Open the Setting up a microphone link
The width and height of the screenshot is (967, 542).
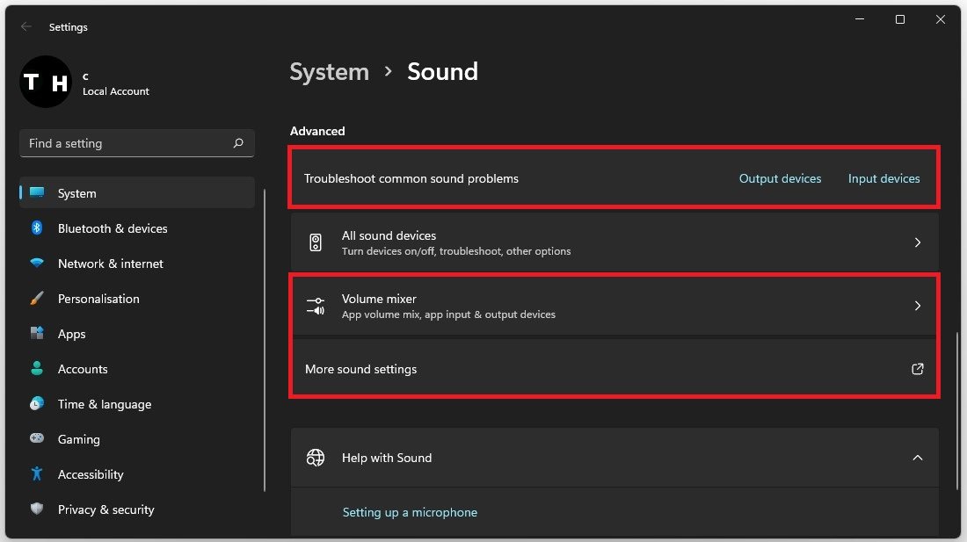coord(410,512)
